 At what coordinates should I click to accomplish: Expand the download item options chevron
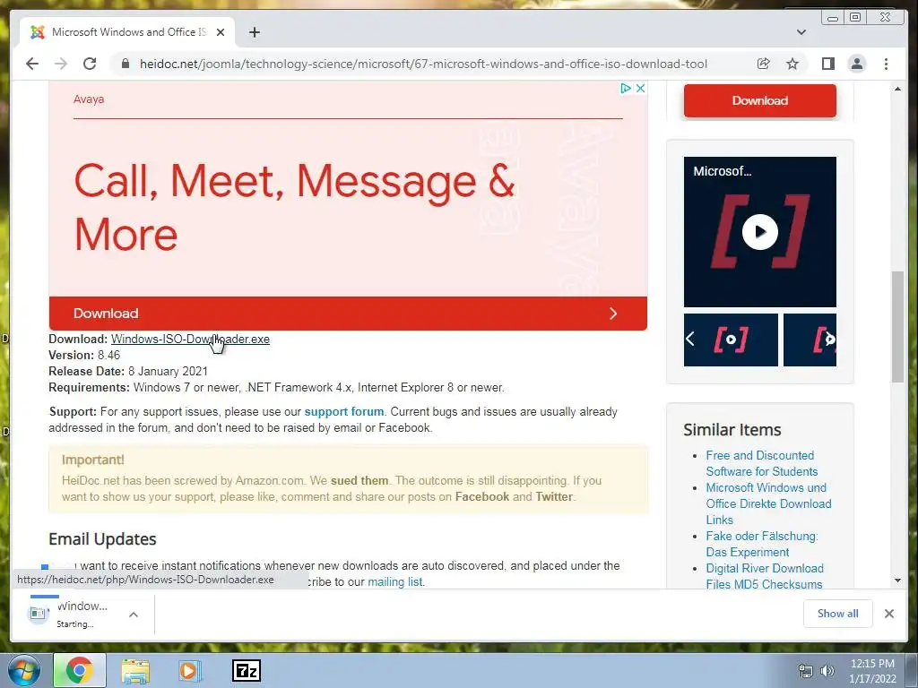click(134, 615)
